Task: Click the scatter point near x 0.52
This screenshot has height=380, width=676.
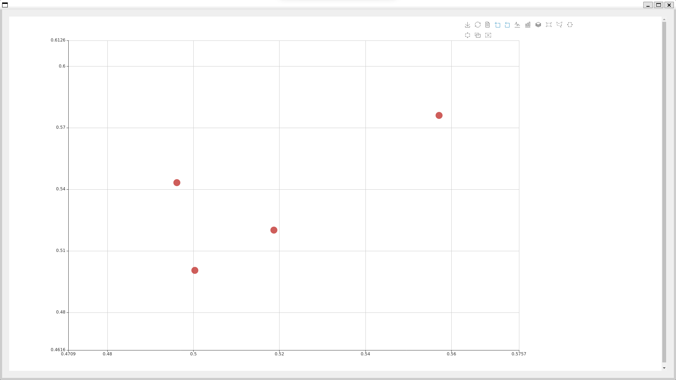Action: click(x=274, y=230)
